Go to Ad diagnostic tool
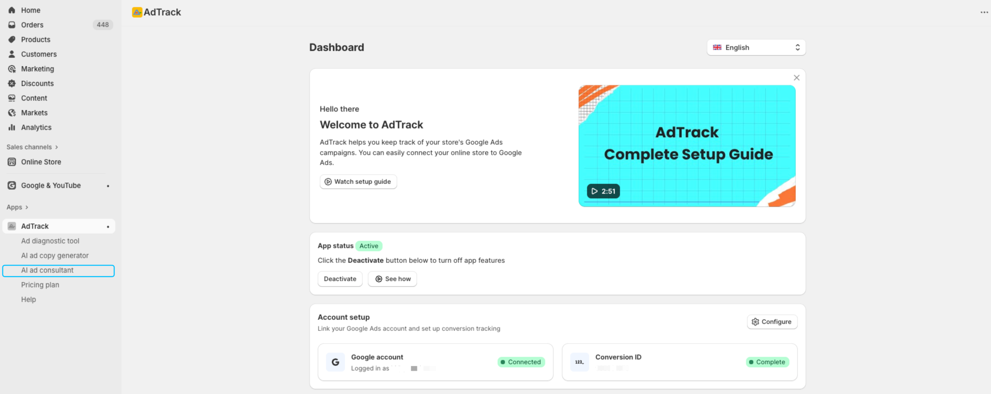 coord(50,241)
